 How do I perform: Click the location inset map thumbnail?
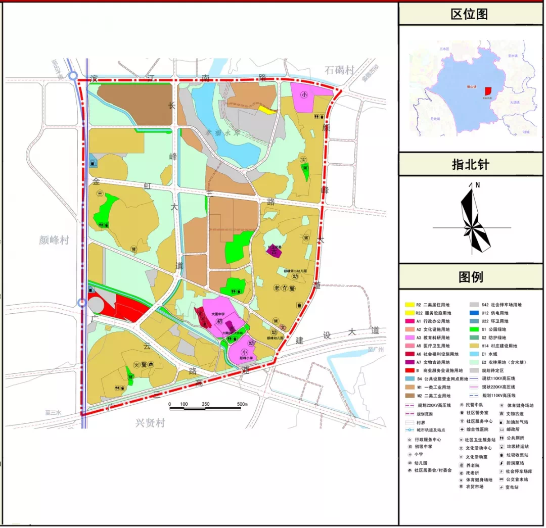point(471,89)
